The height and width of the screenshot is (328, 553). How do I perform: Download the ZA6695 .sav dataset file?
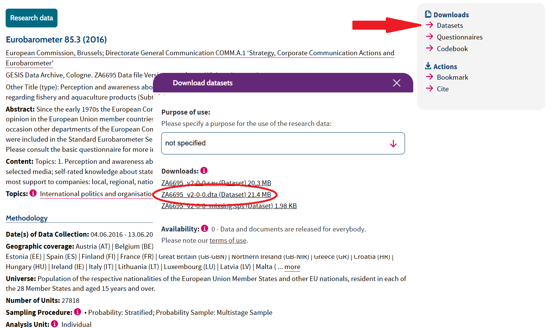[x=216, y=183]
